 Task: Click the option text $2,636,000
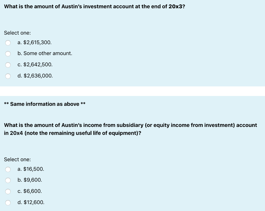[x=35, y=76]
